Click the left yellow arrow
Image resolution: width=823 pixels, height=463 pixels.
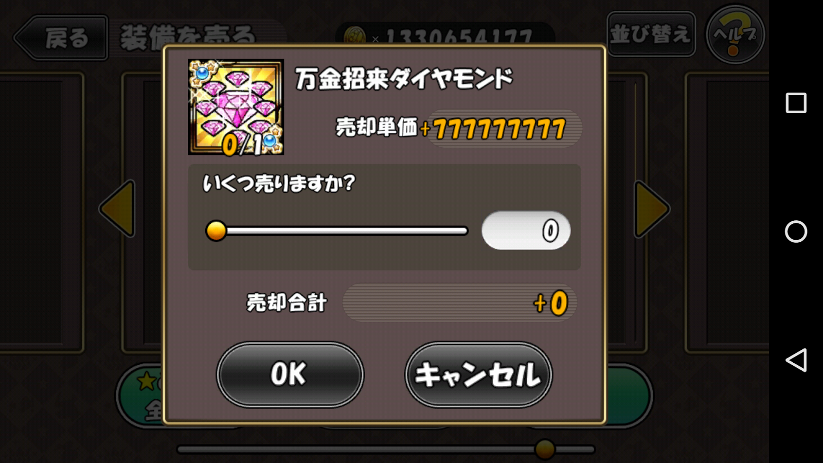pos(118,208)
